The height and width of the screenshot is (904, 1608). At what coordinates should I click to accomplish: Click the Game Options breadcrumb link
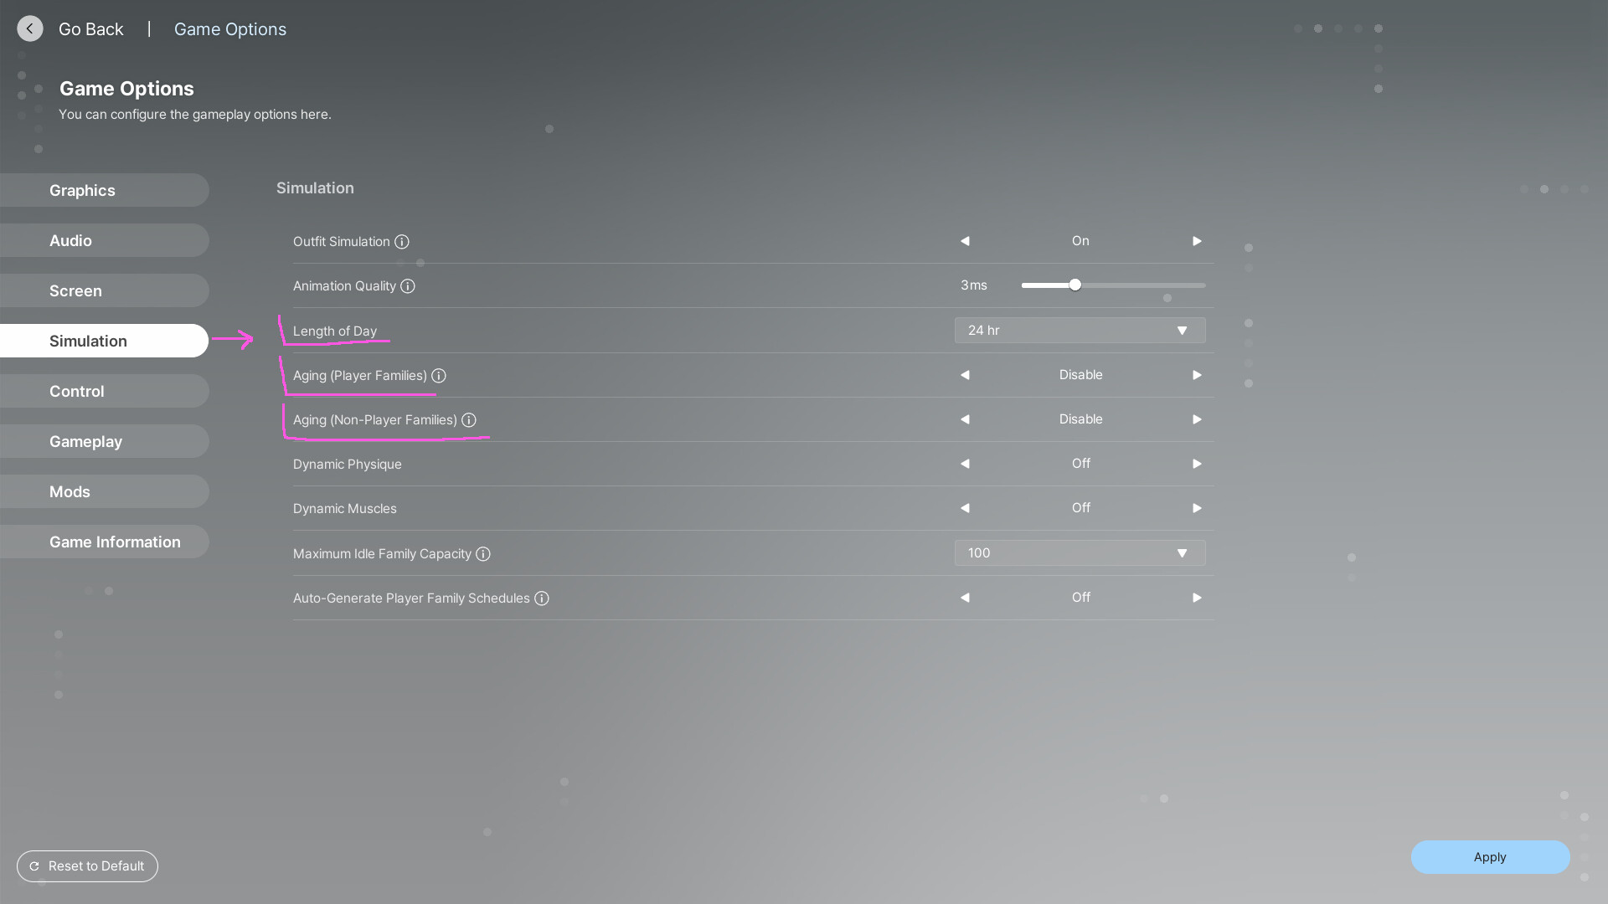229,29
